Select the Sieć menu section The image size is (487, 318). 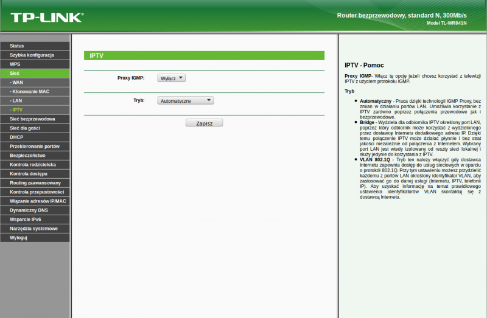click(x=35, y=74)
